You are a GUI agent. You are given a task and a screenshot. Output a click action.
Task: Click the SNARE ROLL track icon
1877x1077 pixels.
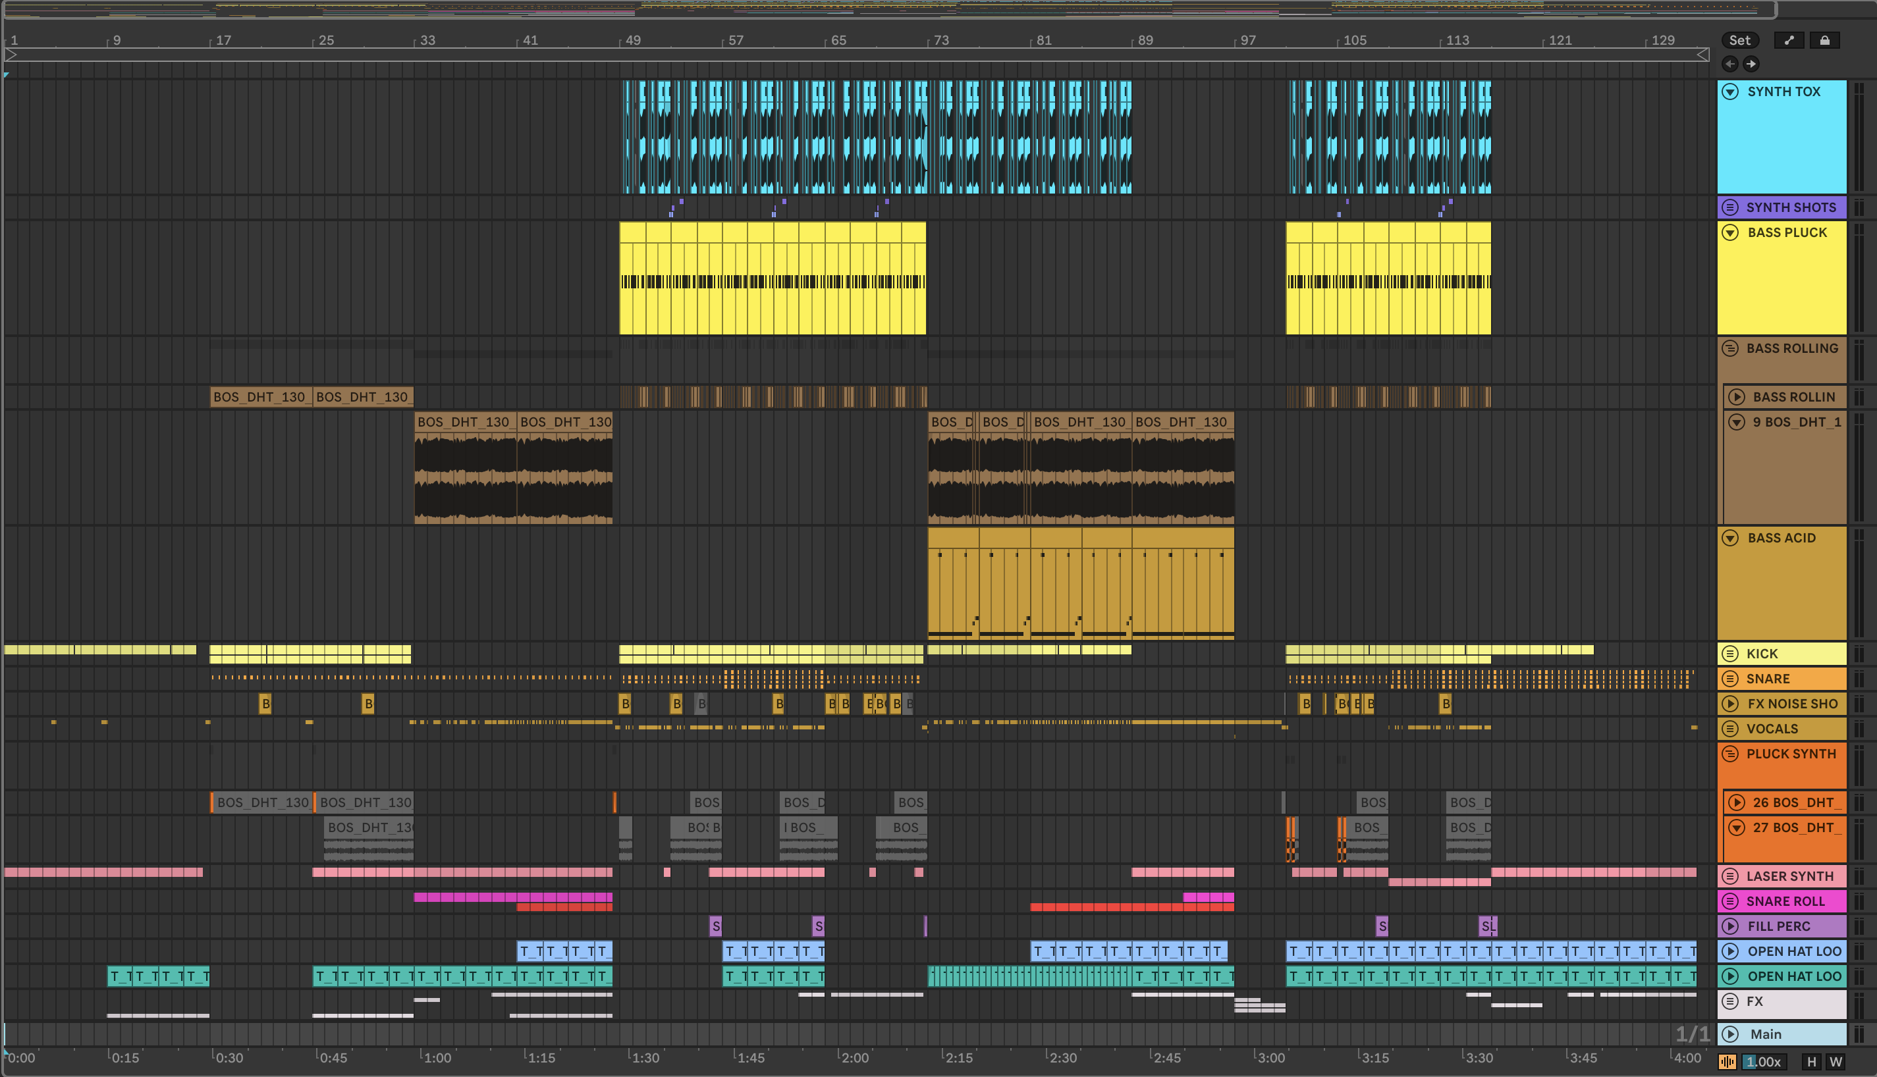click(x=1729, y=901)
